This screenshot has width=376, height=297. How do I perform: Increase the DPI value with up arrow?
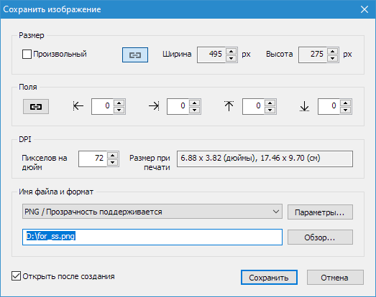click(x=113, y=156)
